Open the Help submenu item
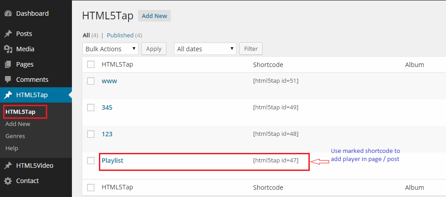446x197 pixels. point(12,148)
